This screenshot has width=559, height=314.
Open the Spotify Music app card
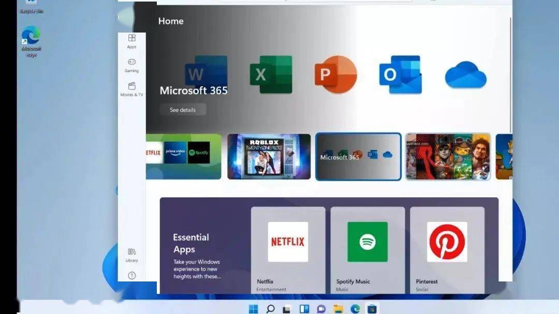[367, 250]
